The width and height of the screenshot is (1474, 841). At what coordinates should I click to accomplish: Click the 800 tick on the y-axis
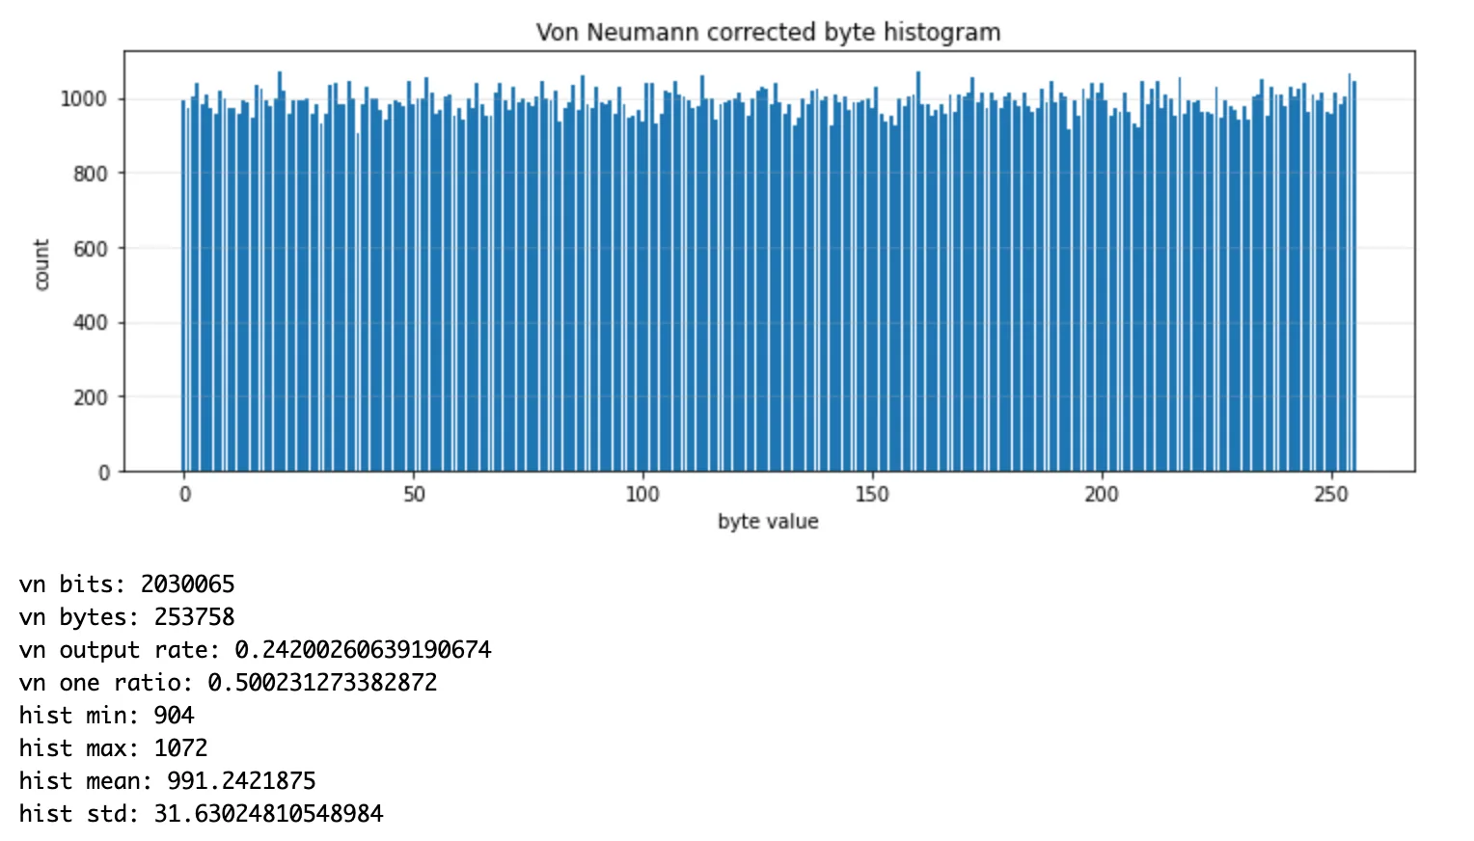[91, 174]
